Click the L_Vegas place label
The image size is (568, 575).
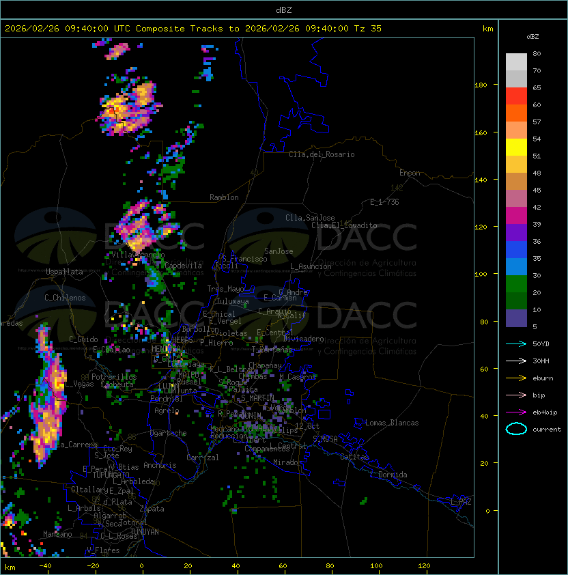(79, 384)
